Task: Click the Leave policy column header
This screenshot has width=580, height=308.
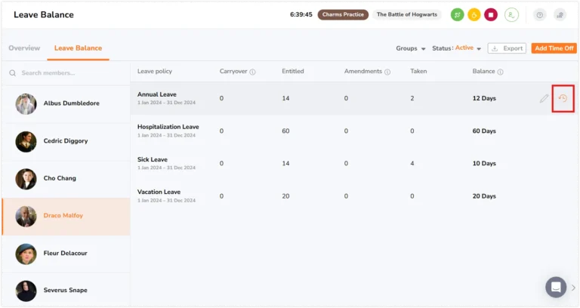Action: point(155,72)
